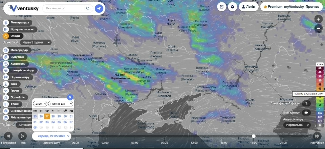Click the Первомайськ location marker
Image resolution: width=325 pixels, height=149 pixels.
120,81
